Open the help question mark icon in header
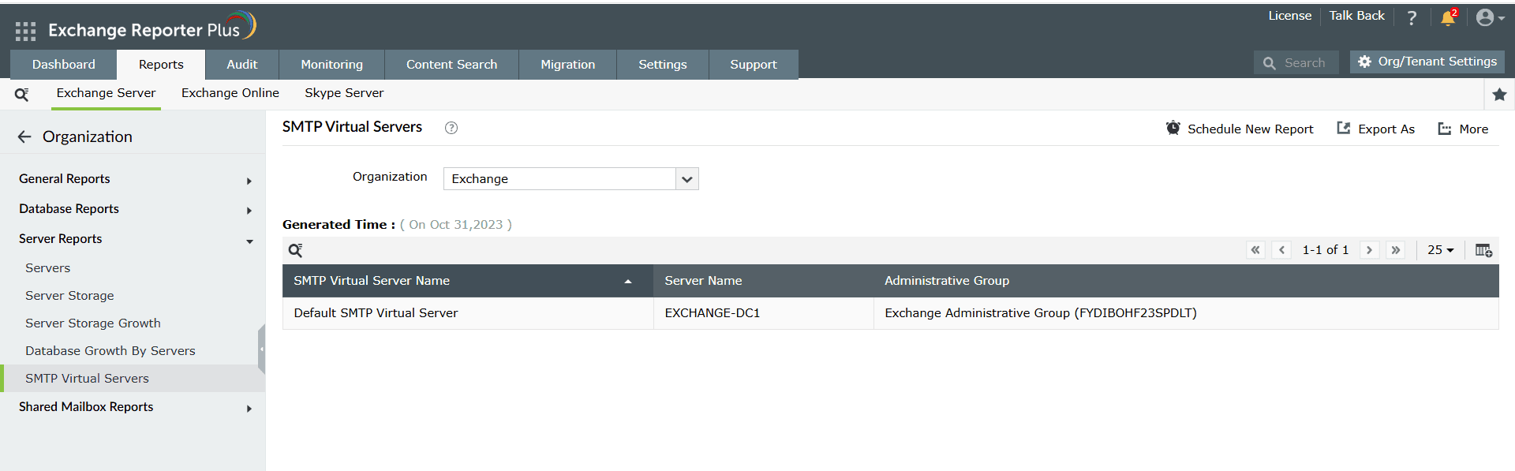Image resolution: width=1515 pixels, height=471 pixels. [1412, 18]
